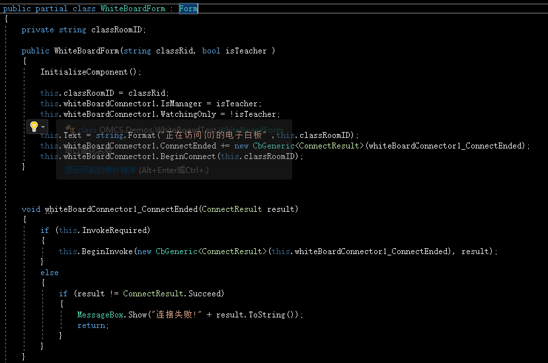Click the 显示可能的修补程序 link in tooltip
Screen dimensions: 548x363
coord(100,170)
